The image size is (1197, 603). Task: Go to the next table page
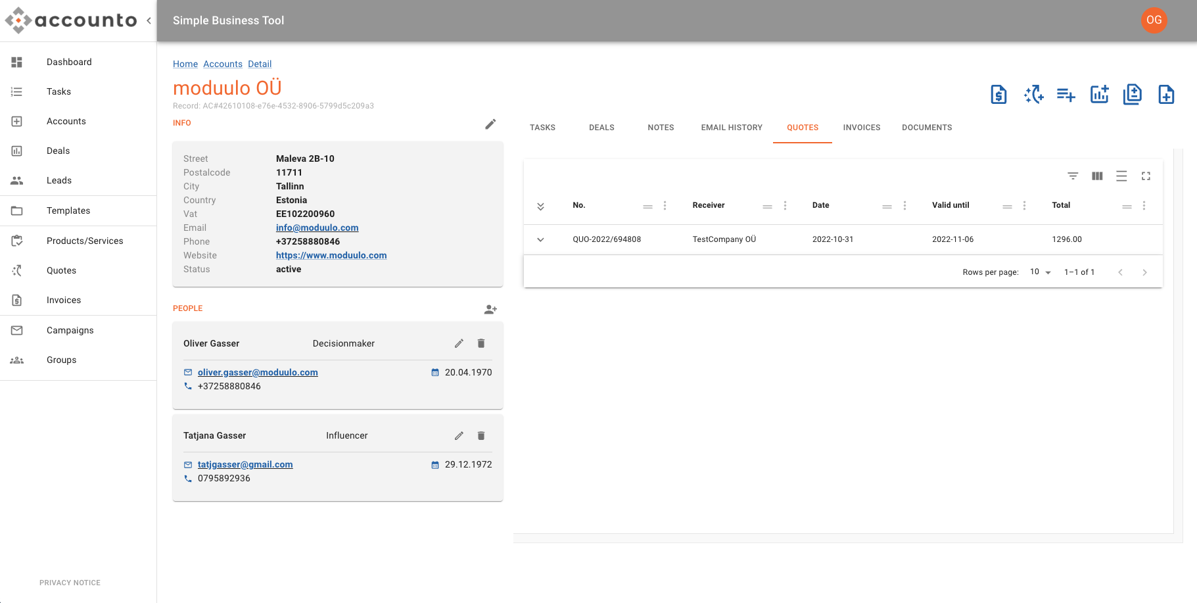tap(1144, 272)
